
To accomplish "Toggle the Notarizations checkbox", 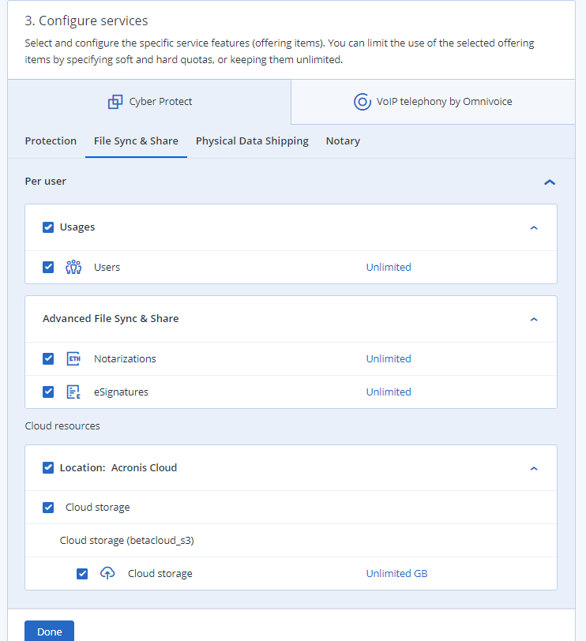I will pyautogui.click(x=48, y=358).
